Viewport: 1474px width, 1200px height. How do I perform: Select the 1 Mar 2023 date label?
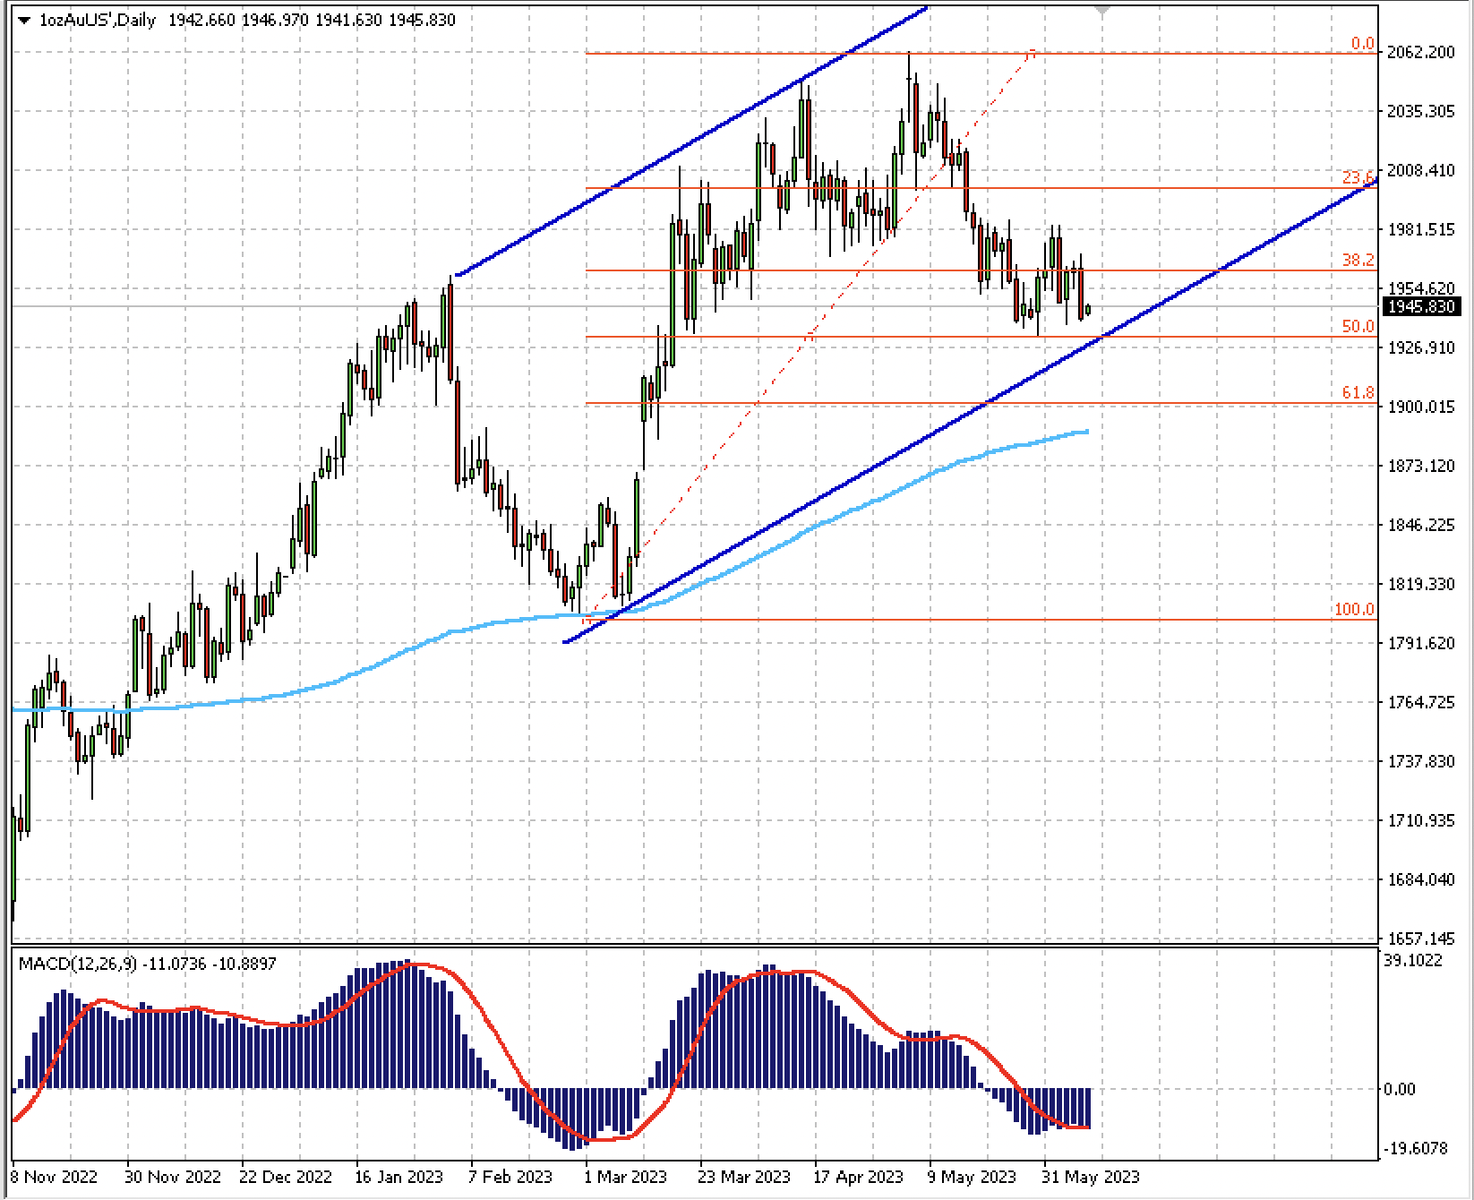pos(626,1177)
